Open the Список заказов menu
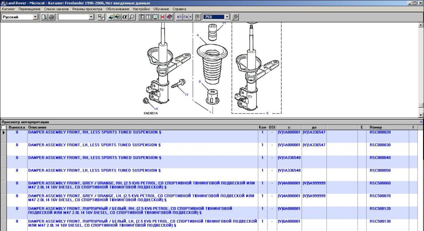Image resolution: width=424 pixels, height=231 pixels. (x=56, y=9)
